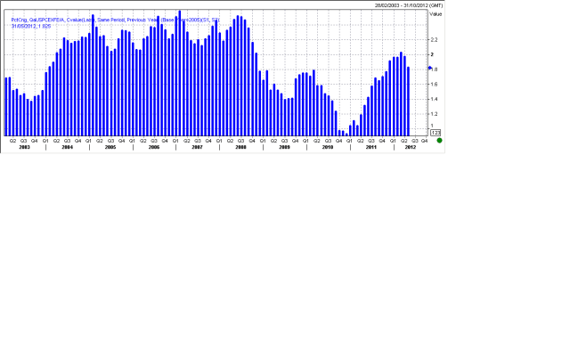The height and width of the screenshot is (359, 570).
Task: Select the 2004 year label
Action: [67, 147]
